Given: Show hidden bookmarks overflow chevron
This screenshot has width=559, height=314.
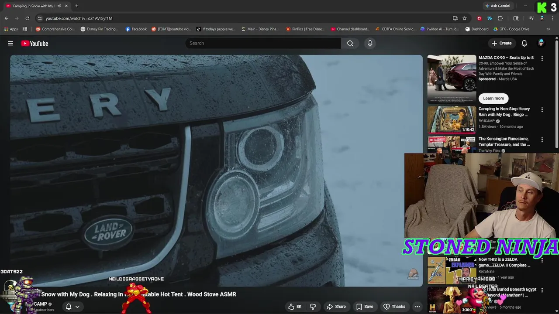Looking at the screenshot, I should tap(549, 29).
